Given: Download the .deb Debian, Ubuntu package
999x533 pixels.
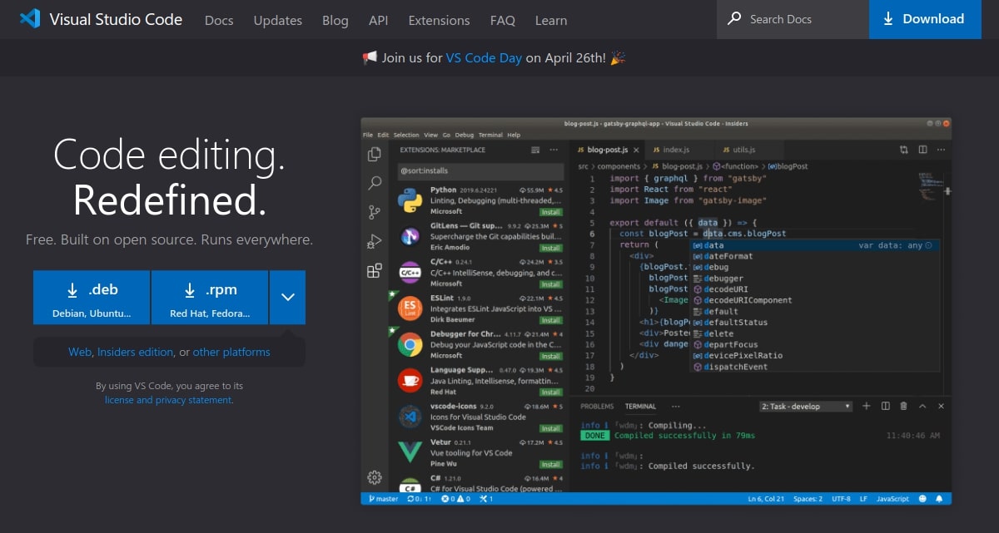Looking at the screenshot, I should (x=92, y=297).
